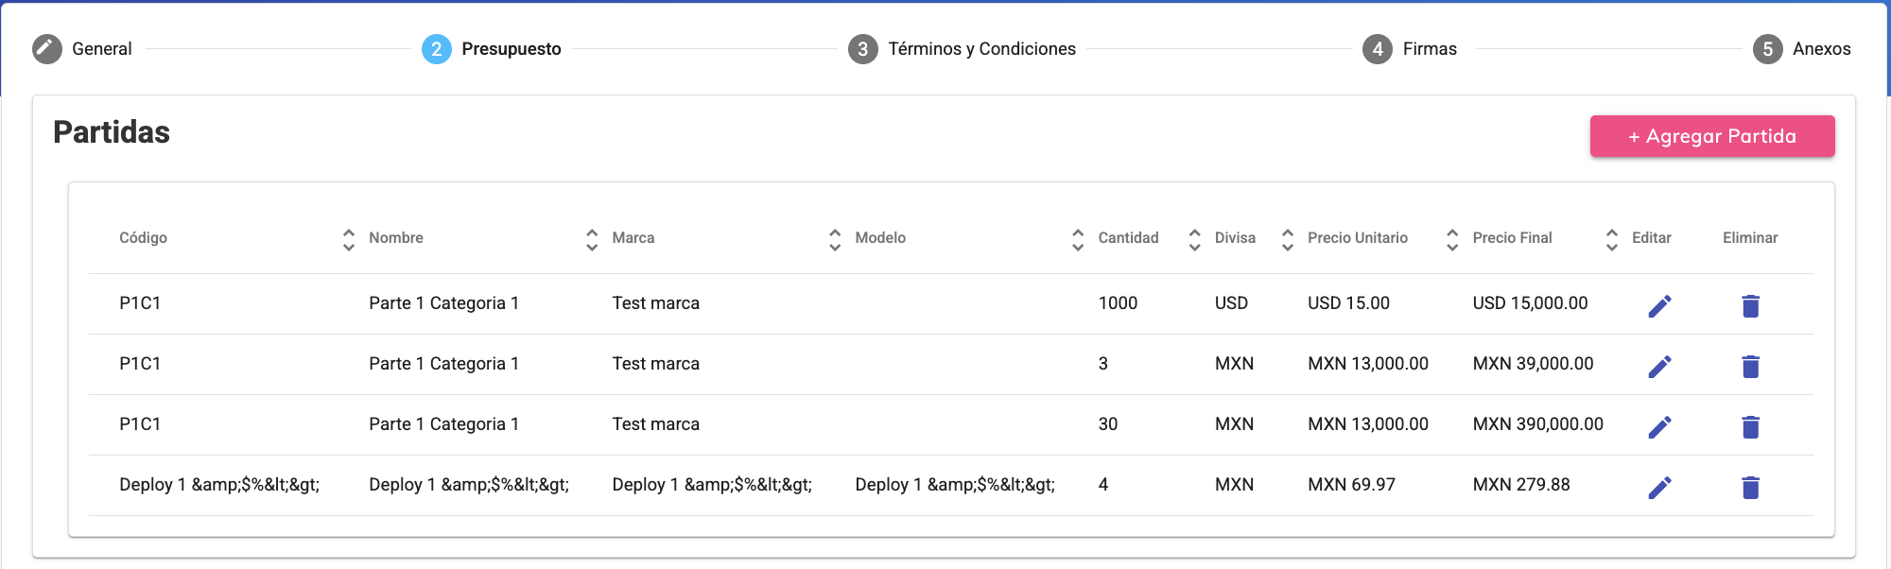The height and width of the screenshot is (569, 1891).
Task: Edit the partida with final price MXN 39,000.00
Action: coord(1659,366)
